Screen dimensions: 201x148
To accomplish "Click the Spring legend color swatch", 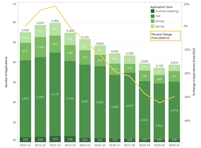I will point(153,27).
